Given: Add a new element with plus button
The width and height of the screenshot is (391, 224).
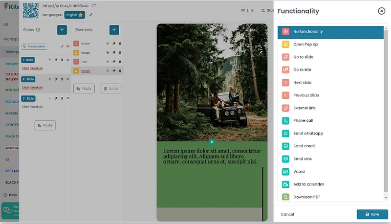Looking at the screenshot, I should point(114,30).
